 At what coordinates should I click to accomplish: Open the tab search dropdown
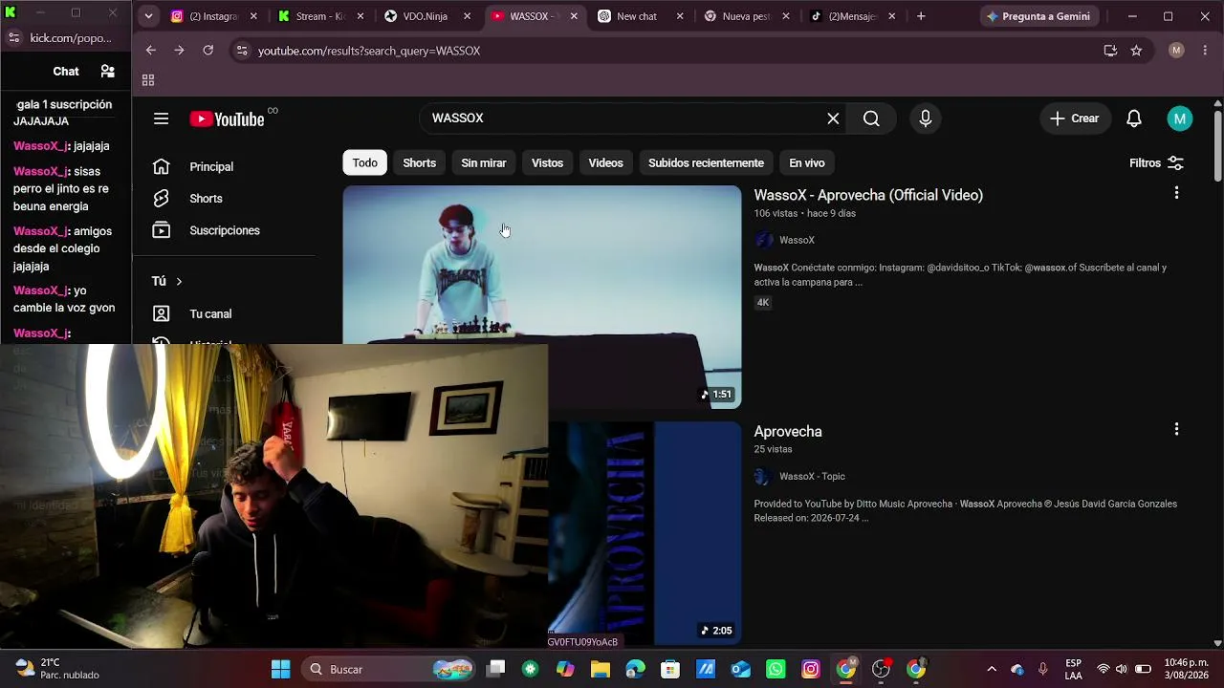(x=148, y=16)
